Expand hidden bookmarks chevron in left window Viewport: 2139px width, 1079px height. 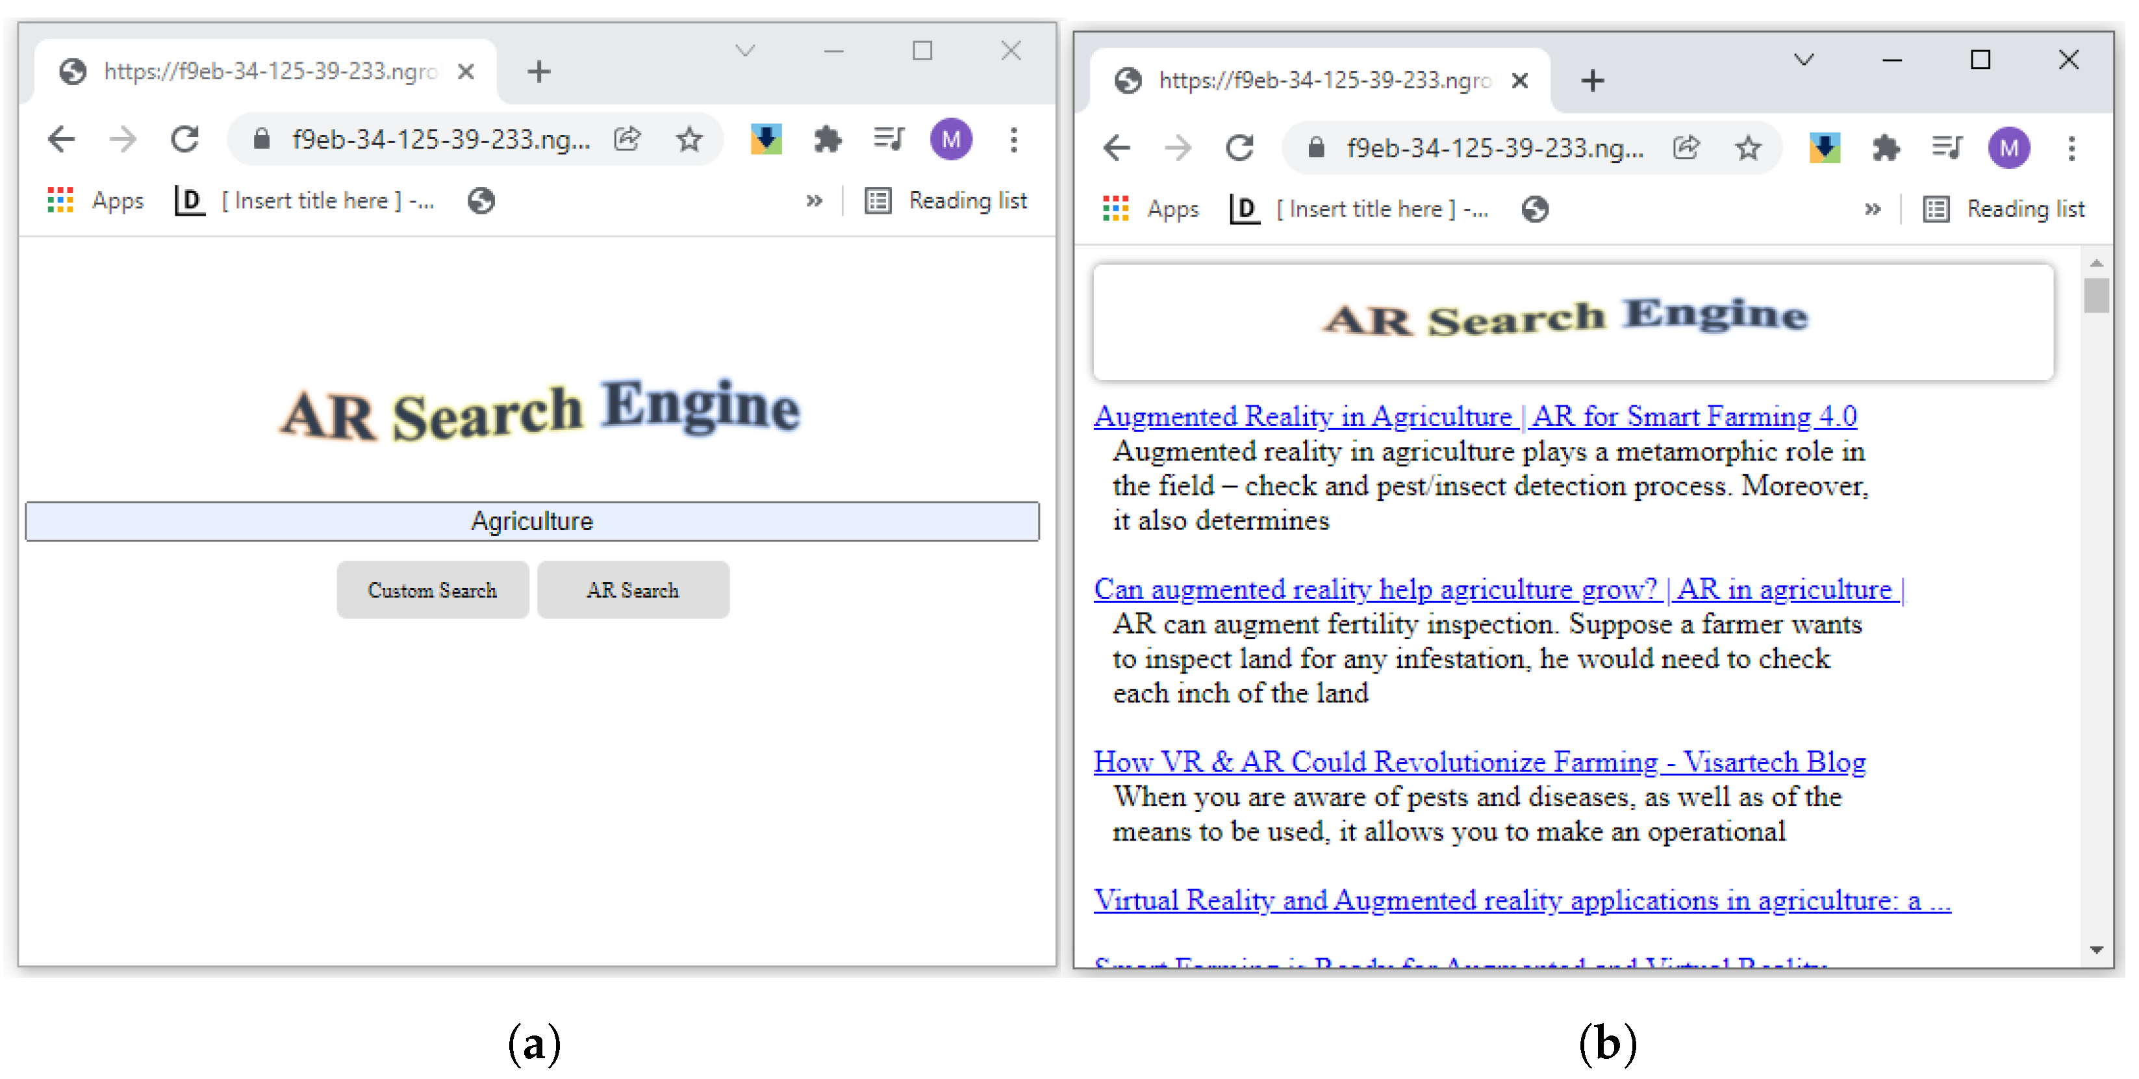[x=814, y=201]
